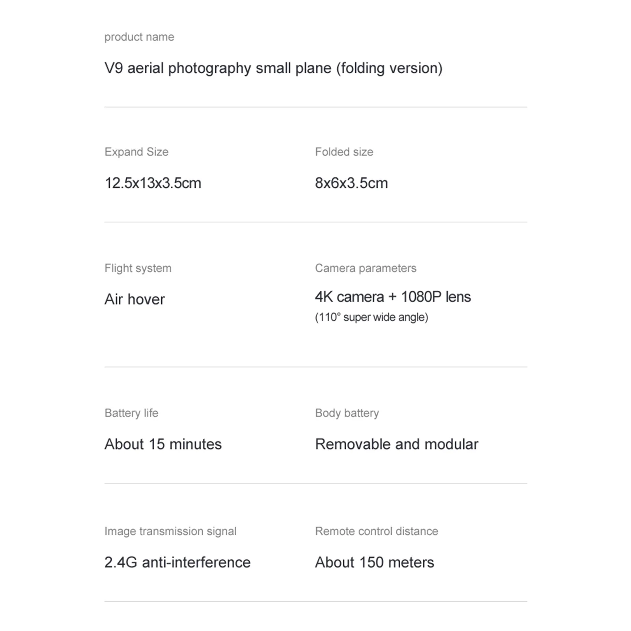
Task: Click the 'Removable and modular' text
Action: 396,444
